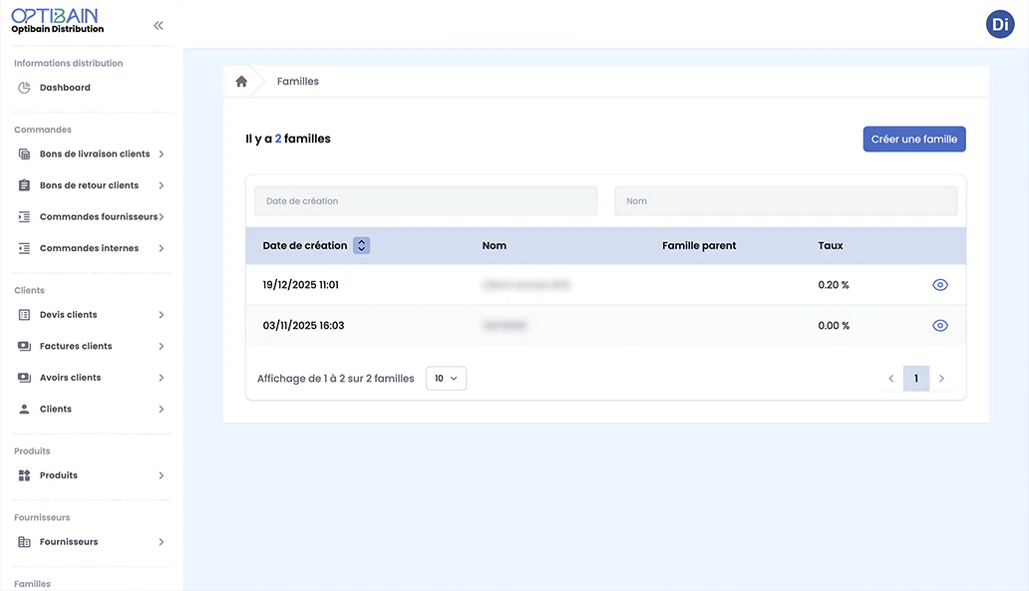1029x591 pixels.
Task: Click the Commandes internes list icon
Action: click(24, 248)
